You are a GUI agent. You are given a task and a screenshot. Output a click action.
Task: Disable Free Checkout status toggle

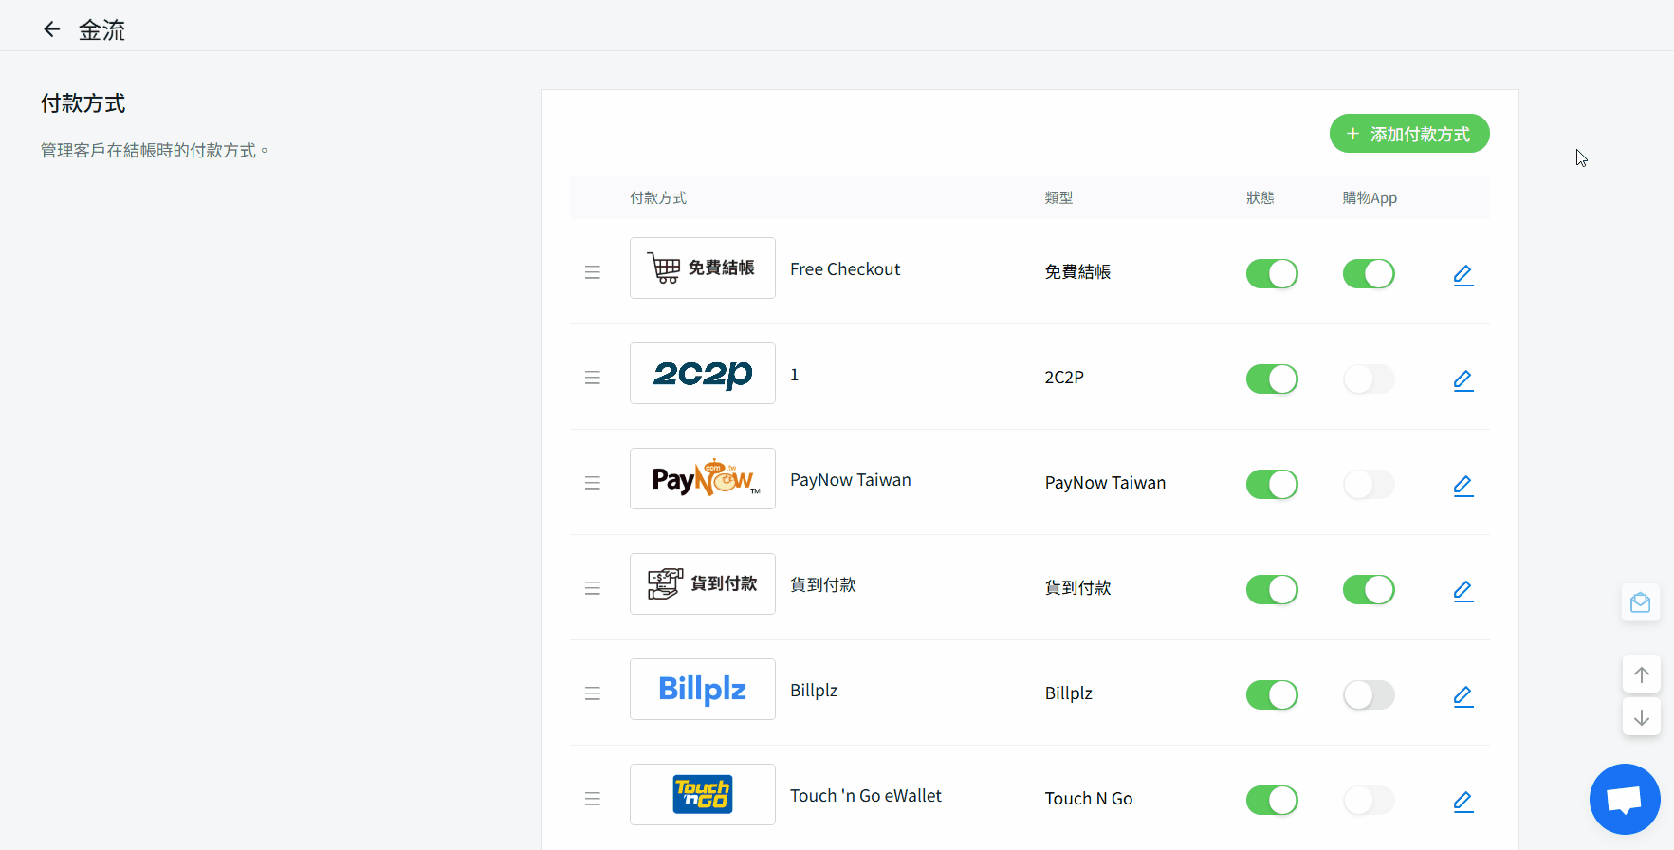1271,274
